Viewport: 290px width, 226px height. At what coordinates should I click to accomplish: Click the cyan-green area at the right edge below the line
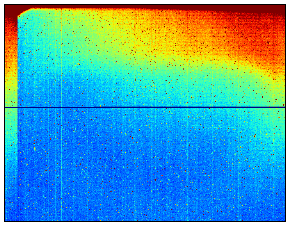click(279, 135)
